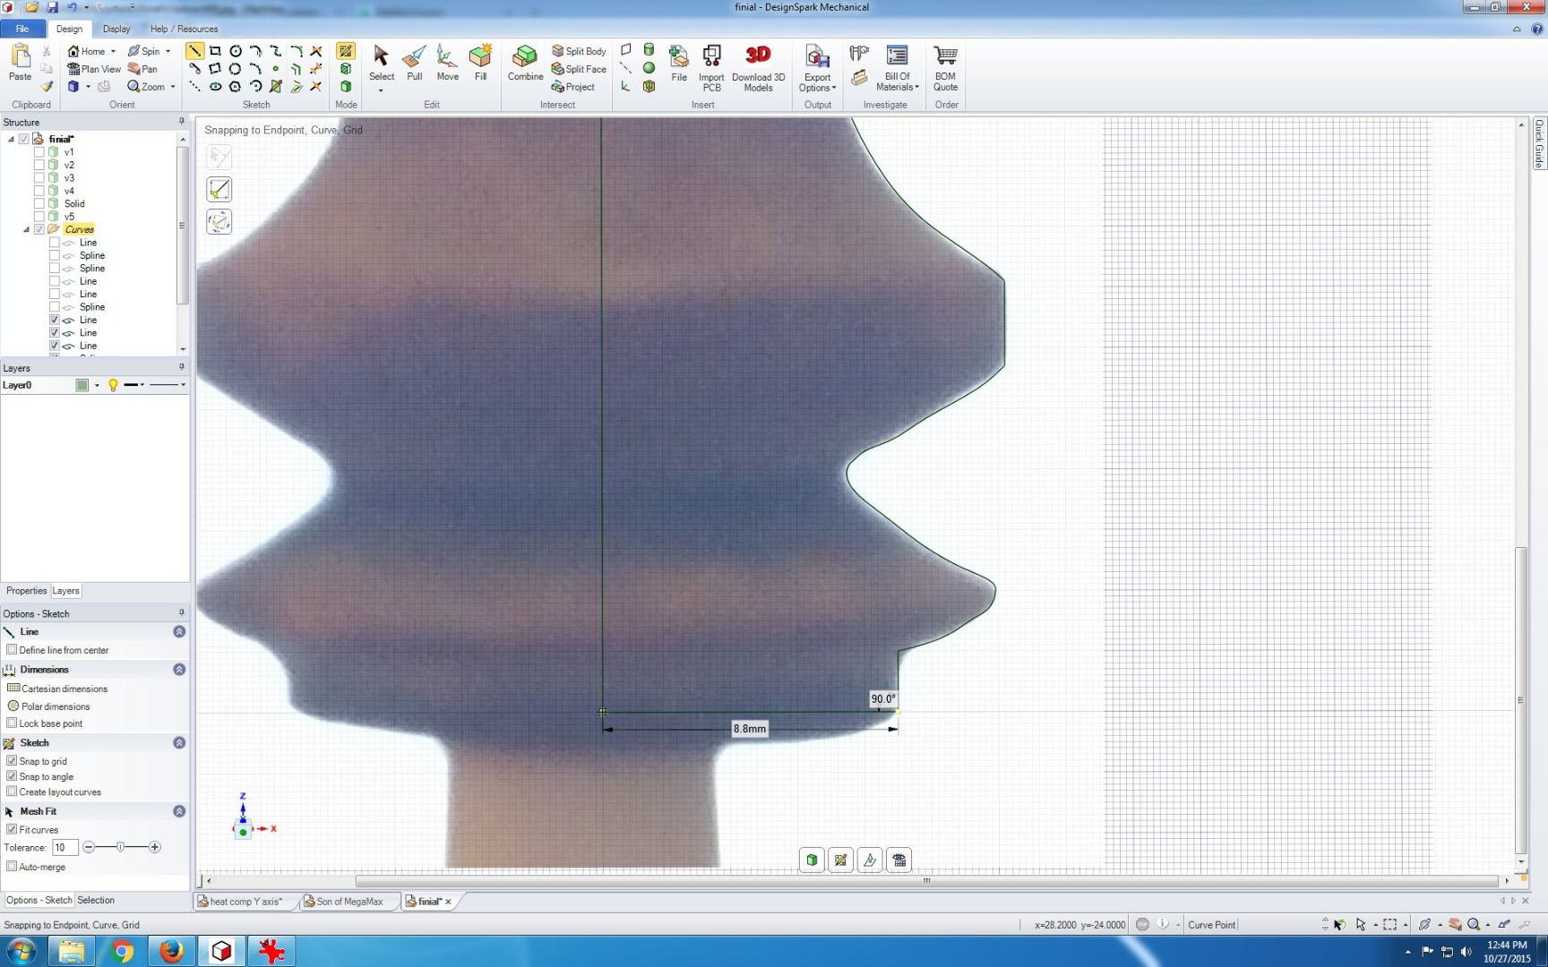1548x967 pixels.
Task: Toggle visibility checkbox for v3
Action: 39,178
